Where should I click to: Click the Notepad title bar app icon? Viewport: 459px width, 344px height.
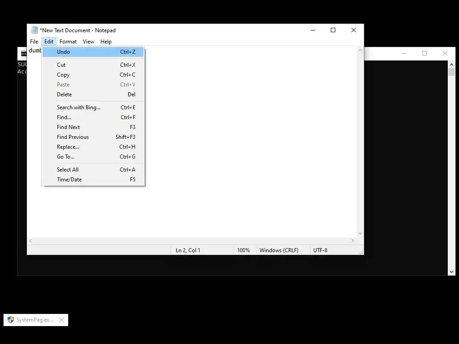tap(34, 30)
